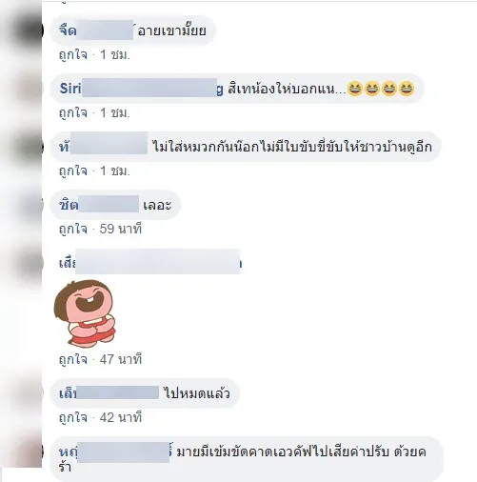Screen dimensions: 477x482
Task: Open the commenter name before มายมีเข้มขัดคาดเอว
Action: [116, 452]
